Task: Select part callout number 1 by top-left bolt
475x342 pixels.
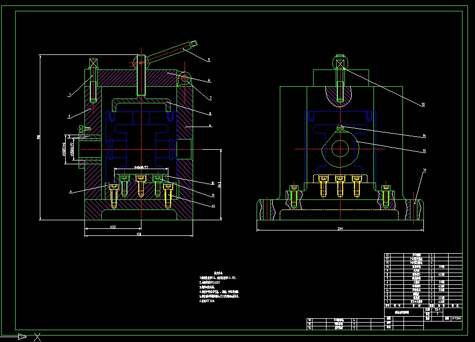Action: point(70,95)
